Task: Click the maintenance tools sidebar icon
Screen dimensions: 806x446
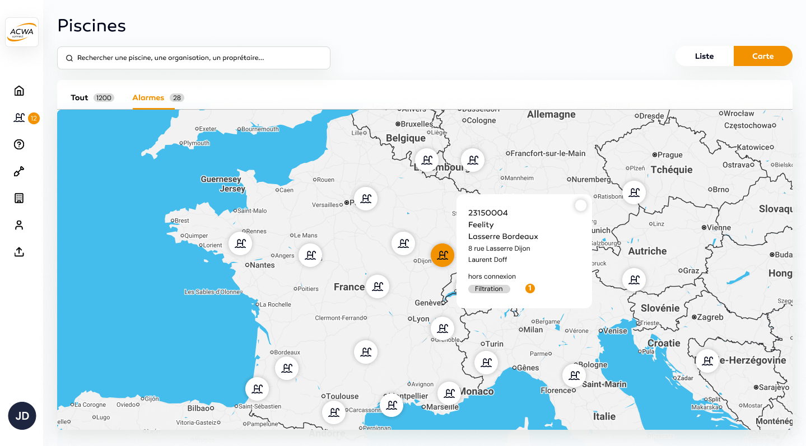Action: [x=19, y=171]
